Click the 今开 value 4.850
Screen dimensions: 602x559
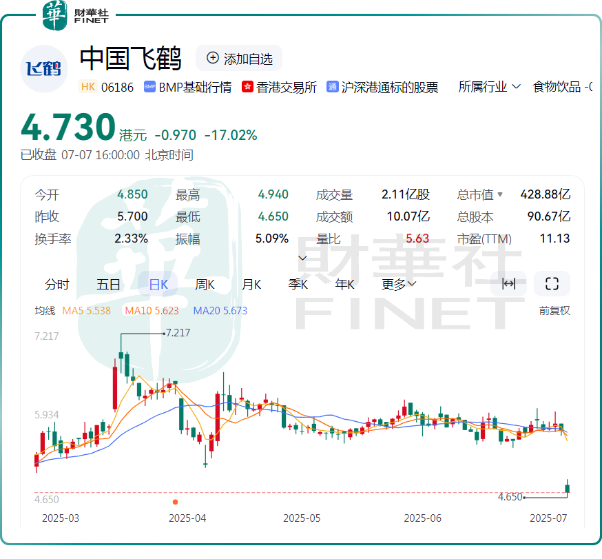[132, 194]
